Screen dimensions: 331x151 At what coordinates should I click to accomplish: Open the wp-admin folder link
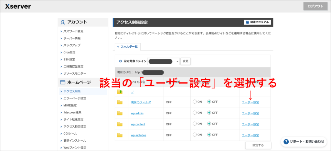[137, 113]
